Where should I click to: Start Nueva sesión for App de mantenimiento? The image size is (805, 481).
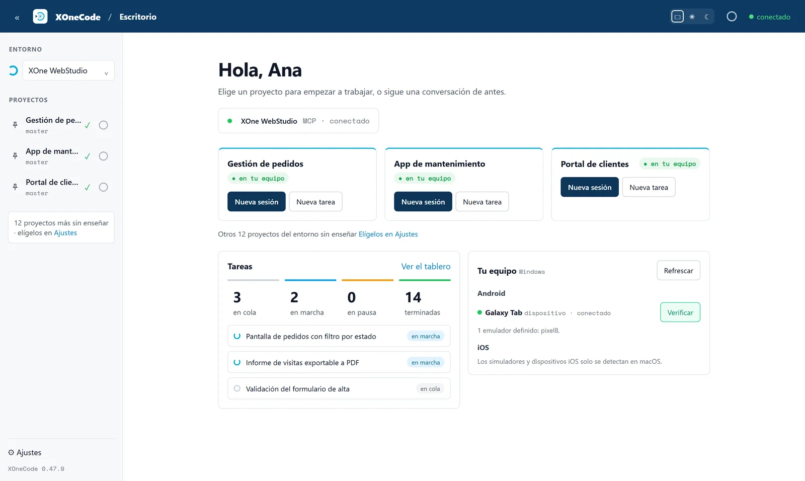pos(423,202)
